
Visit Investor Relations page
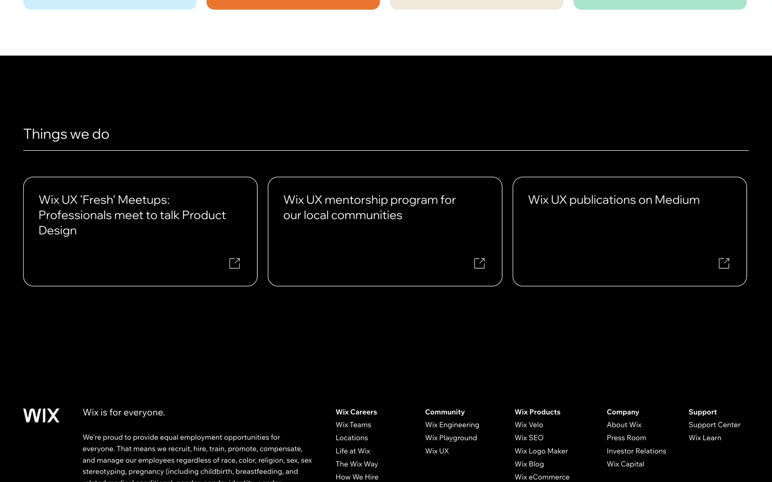click(636, 451)
